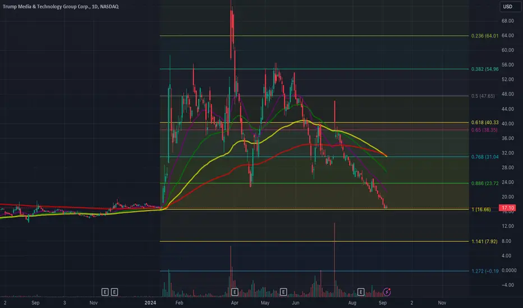Image resolution: width=523 pixels, height=308 pixels.
Task: Open the earnings marker near the Aug label
Action: click(x=361, y=292)
